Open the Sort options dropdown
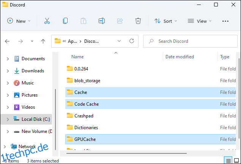 [x=166, y=21]
